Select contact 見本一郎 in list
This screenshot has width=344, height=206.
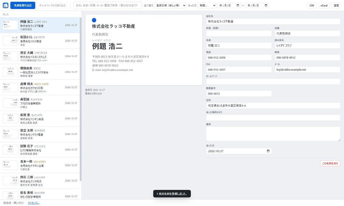click(40, 165)
